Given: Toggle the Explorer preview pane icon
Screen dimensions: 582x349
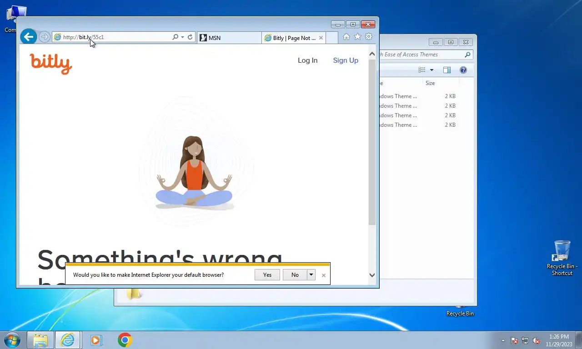Looking at the screenshot, I should coord(447,70).
